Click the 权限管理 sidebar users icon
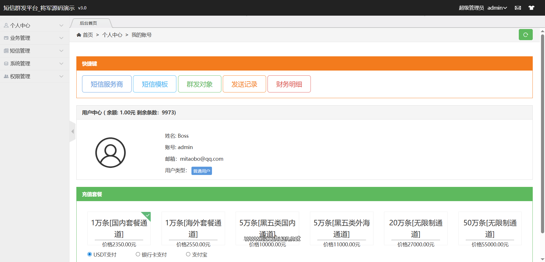This screenshot has width=545, height=262. coord(6,76)
